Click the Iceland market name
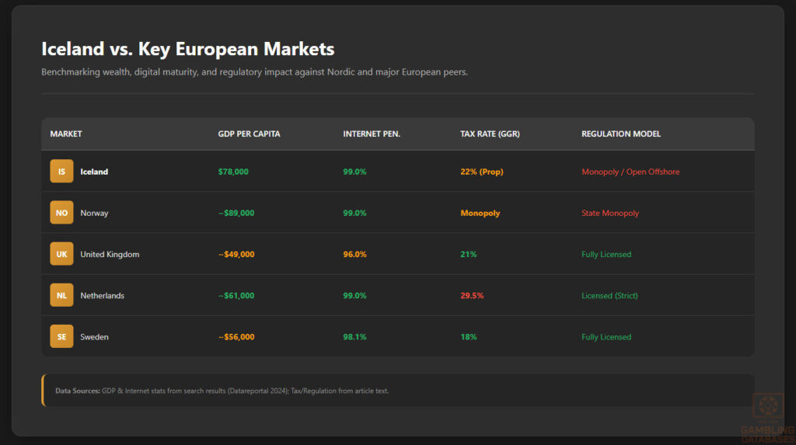The width and height of the screenshot is (796, 445). coord(94,172)
